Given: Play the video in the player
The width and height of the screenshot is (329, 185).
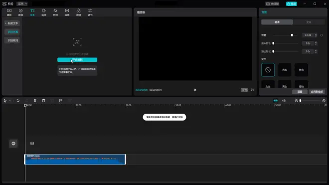Looking at the screenshot, I should 195,90.
